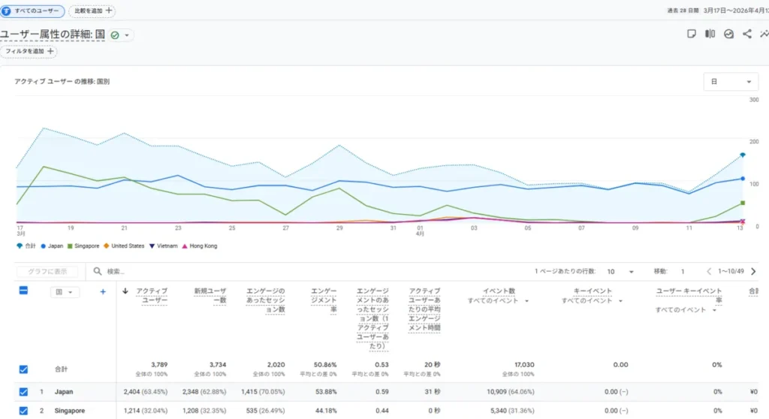Image resolution: width=769 pixels, height=419 pixels.
Task: Expand the rows per page dropdown
Action: click(x=620, y=272)
